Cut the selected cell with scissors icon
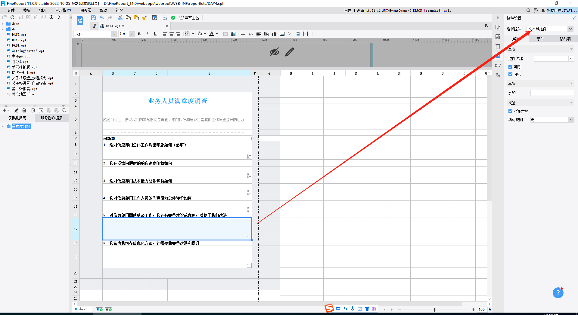 120,18
